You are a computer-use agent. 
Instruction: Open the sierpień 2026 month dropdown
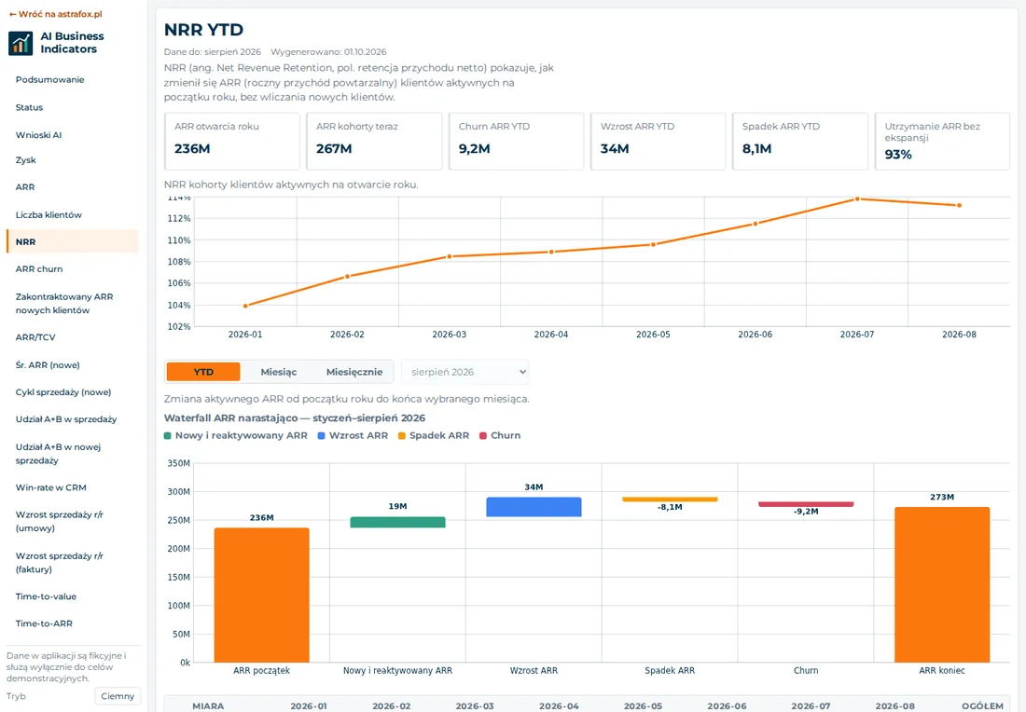(464, 372)
